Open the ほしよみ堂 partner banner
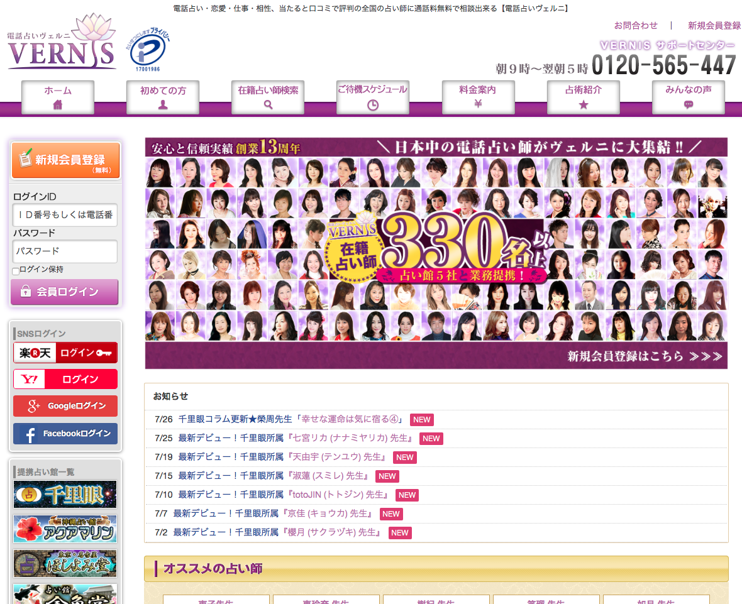The width and height of the screenshot is (742, 604). point(65,563)
